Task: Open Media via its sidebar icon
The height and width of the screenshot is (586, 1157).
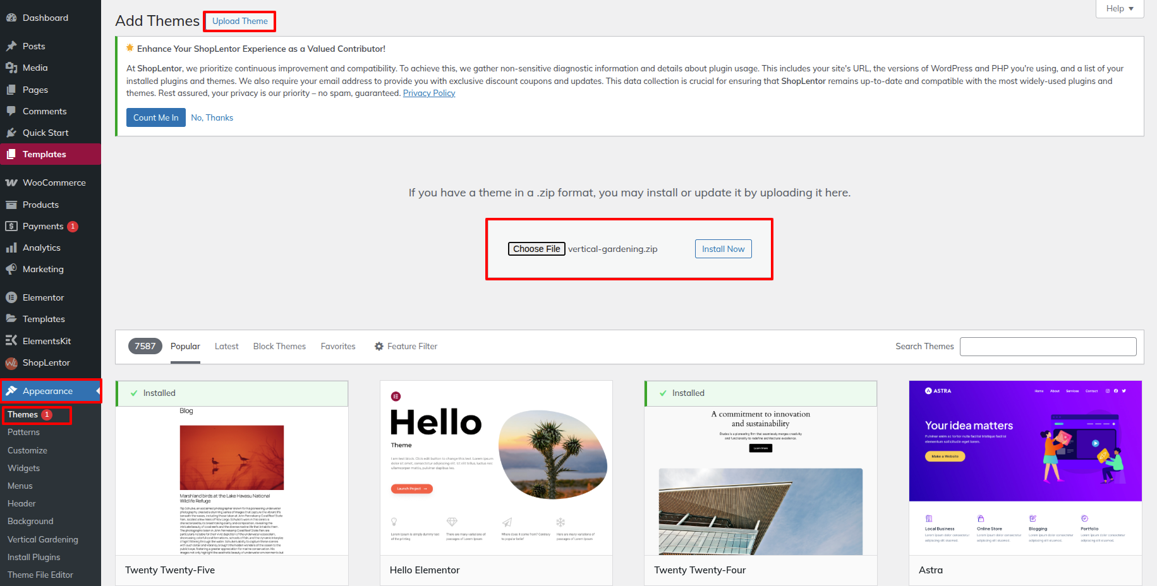Action: (x=11, y=68)
